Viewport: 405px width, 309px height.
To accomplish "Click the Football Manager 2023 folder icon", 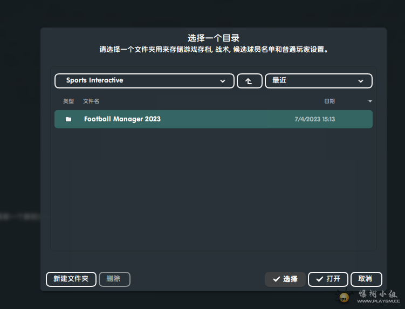I will (x=68, y=119).
